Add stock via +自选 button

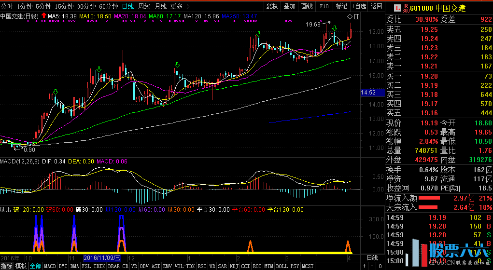[359, 6]
